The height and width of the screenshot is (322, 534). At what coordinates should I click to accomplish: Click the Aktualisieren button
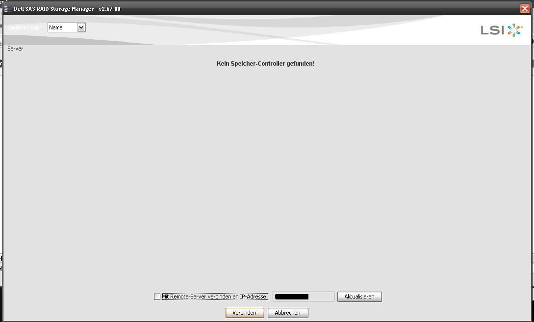click(x=359, y=297)
